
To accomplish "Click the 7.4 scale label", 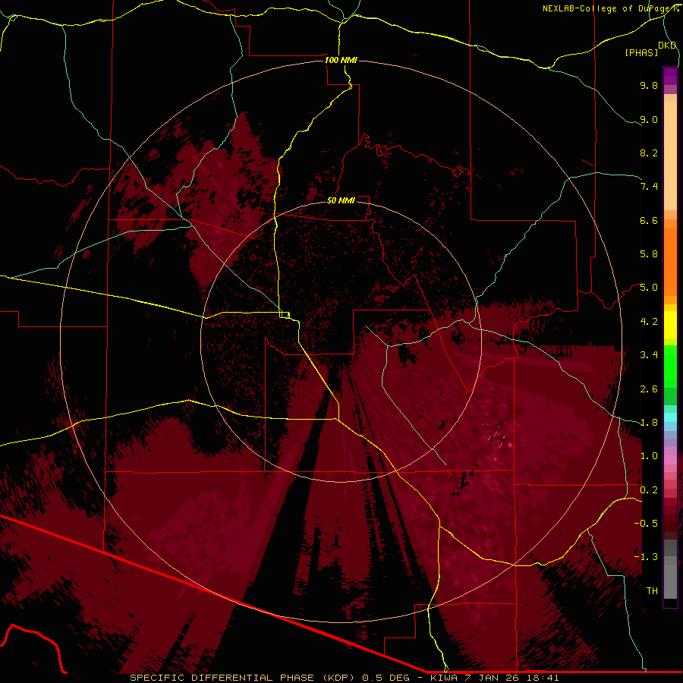I will pos(649,187).
